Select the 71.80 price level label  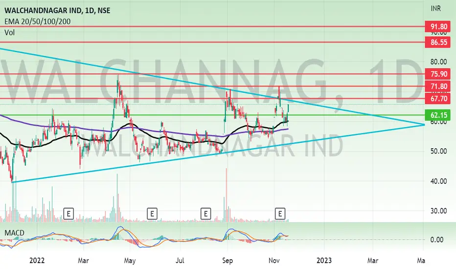(438, 87)
